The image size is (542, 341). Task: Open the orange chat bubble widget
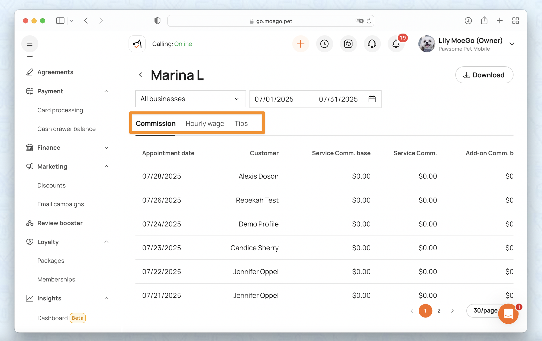coord(508,314)
